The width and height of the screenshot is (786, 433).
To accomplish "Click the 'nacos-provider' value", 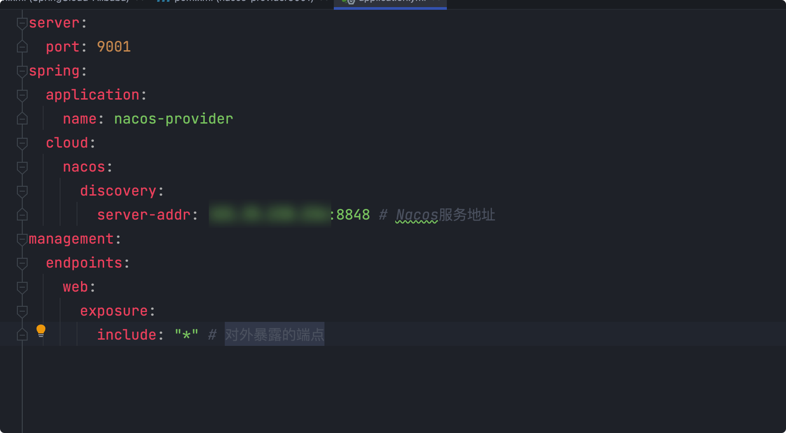I will (174, 119).
